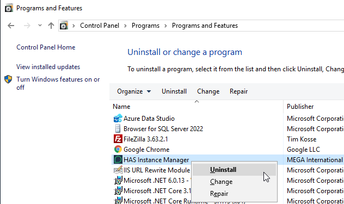
Task: Select FileZilla 3.63.2.1 entry
Action: click(146, 139)
